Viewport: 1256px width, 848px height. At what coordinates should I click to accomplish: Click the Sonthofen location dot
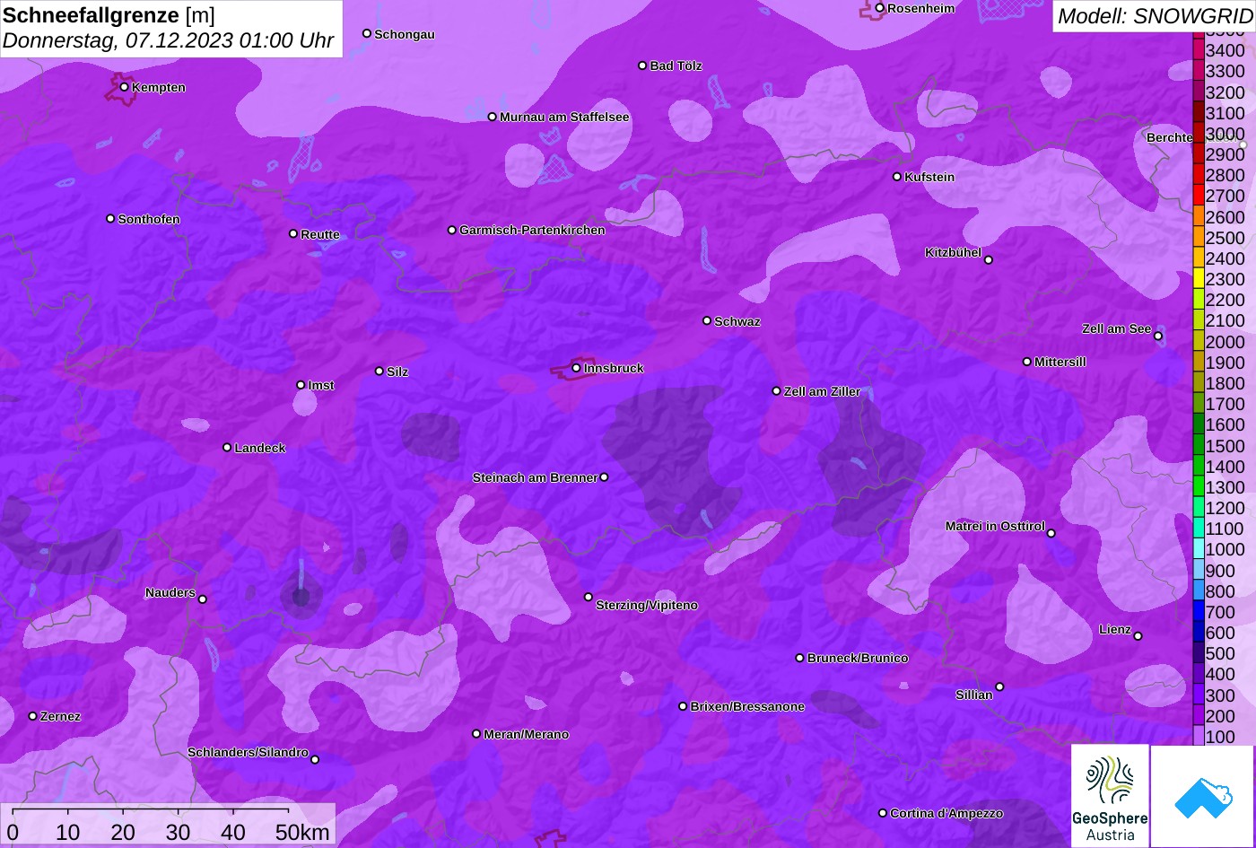point(110,219)
